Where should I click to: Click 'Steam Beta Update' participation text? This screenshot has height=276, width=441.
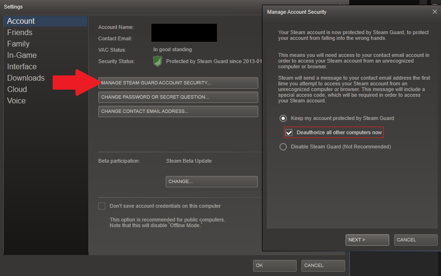189,161
